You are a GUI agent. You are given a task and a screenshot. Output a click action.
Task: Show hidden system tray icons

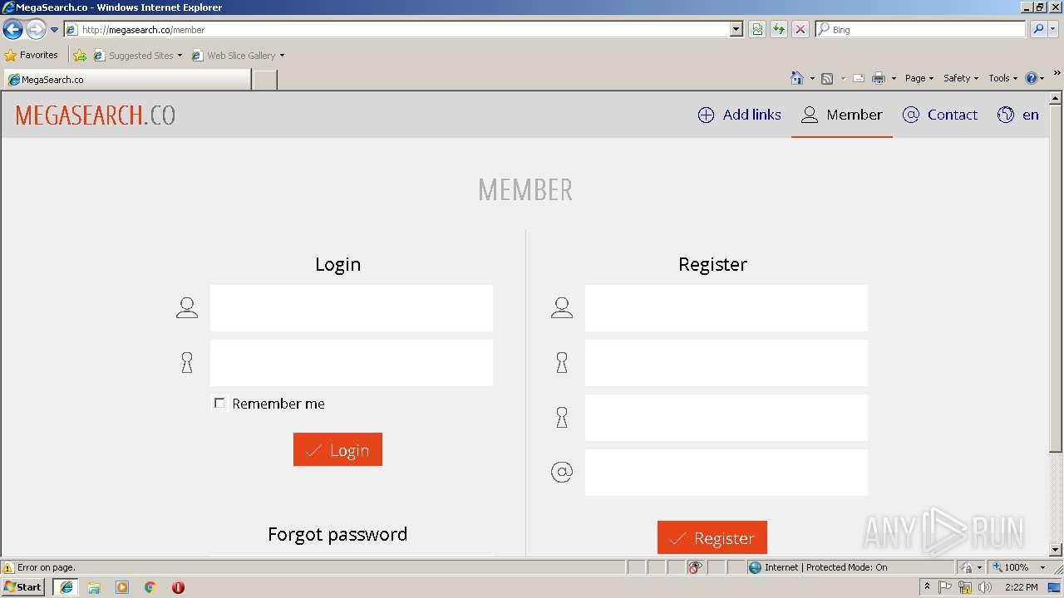tap(928, 586)
